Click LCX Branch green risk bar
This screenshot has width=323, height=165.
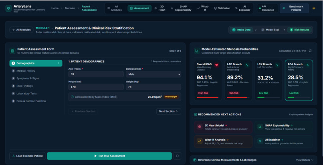tap(268, 98)
